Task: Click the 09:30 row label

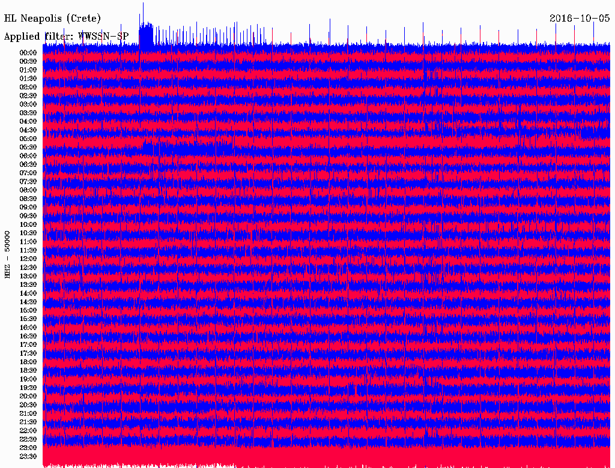Action: pyautogui.click(x=28, y=216)
